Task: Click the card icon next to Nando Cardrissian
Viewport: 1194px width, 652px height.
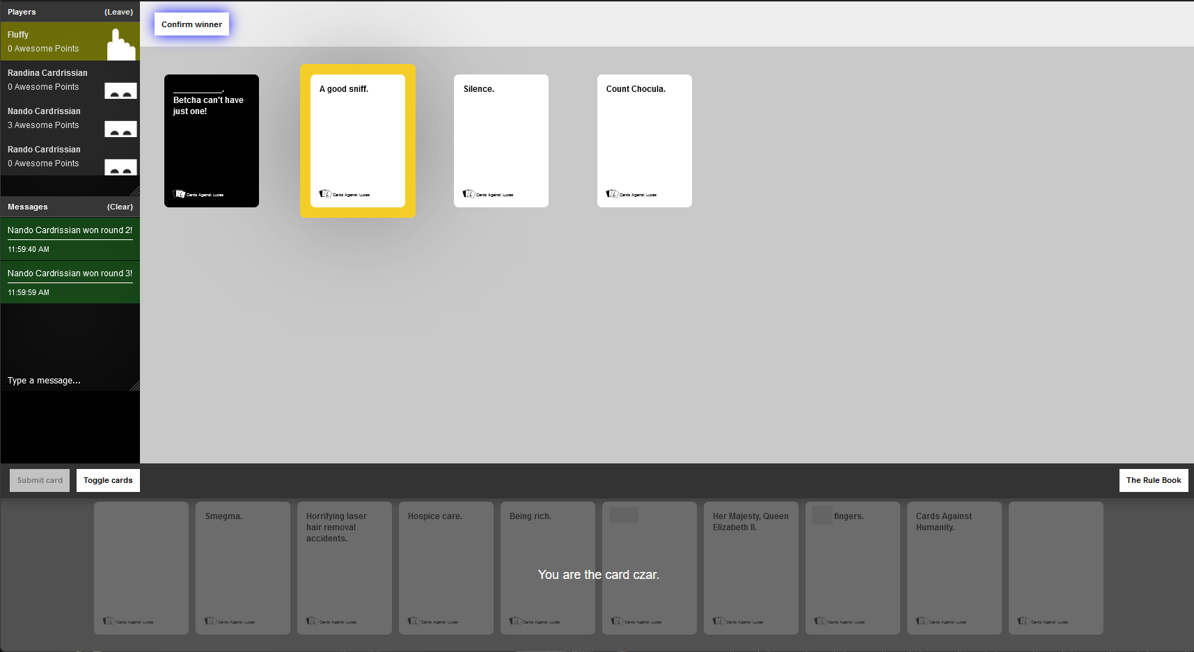Action: pos(120,129)
